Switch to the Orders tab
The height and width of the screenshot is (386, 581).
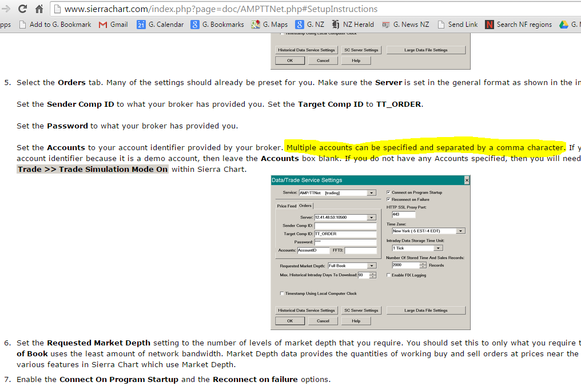[305, 206]
